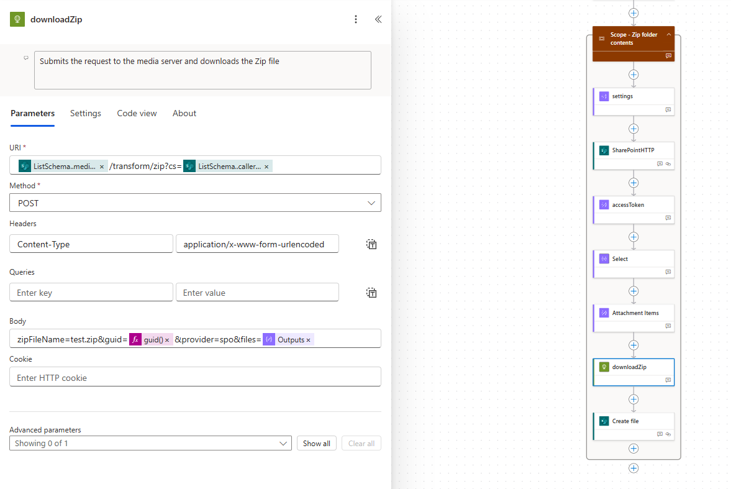
Task: Remove the ListSchema caller token from URI
Action: 266,167
